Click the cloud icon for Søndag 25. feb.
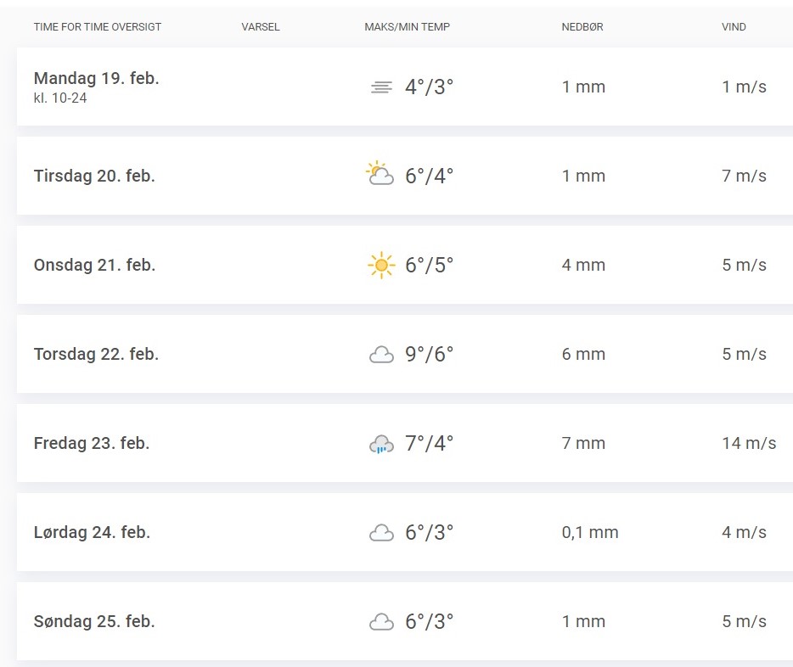This screenshot has width=793, height=667. [x=381, y=622]
